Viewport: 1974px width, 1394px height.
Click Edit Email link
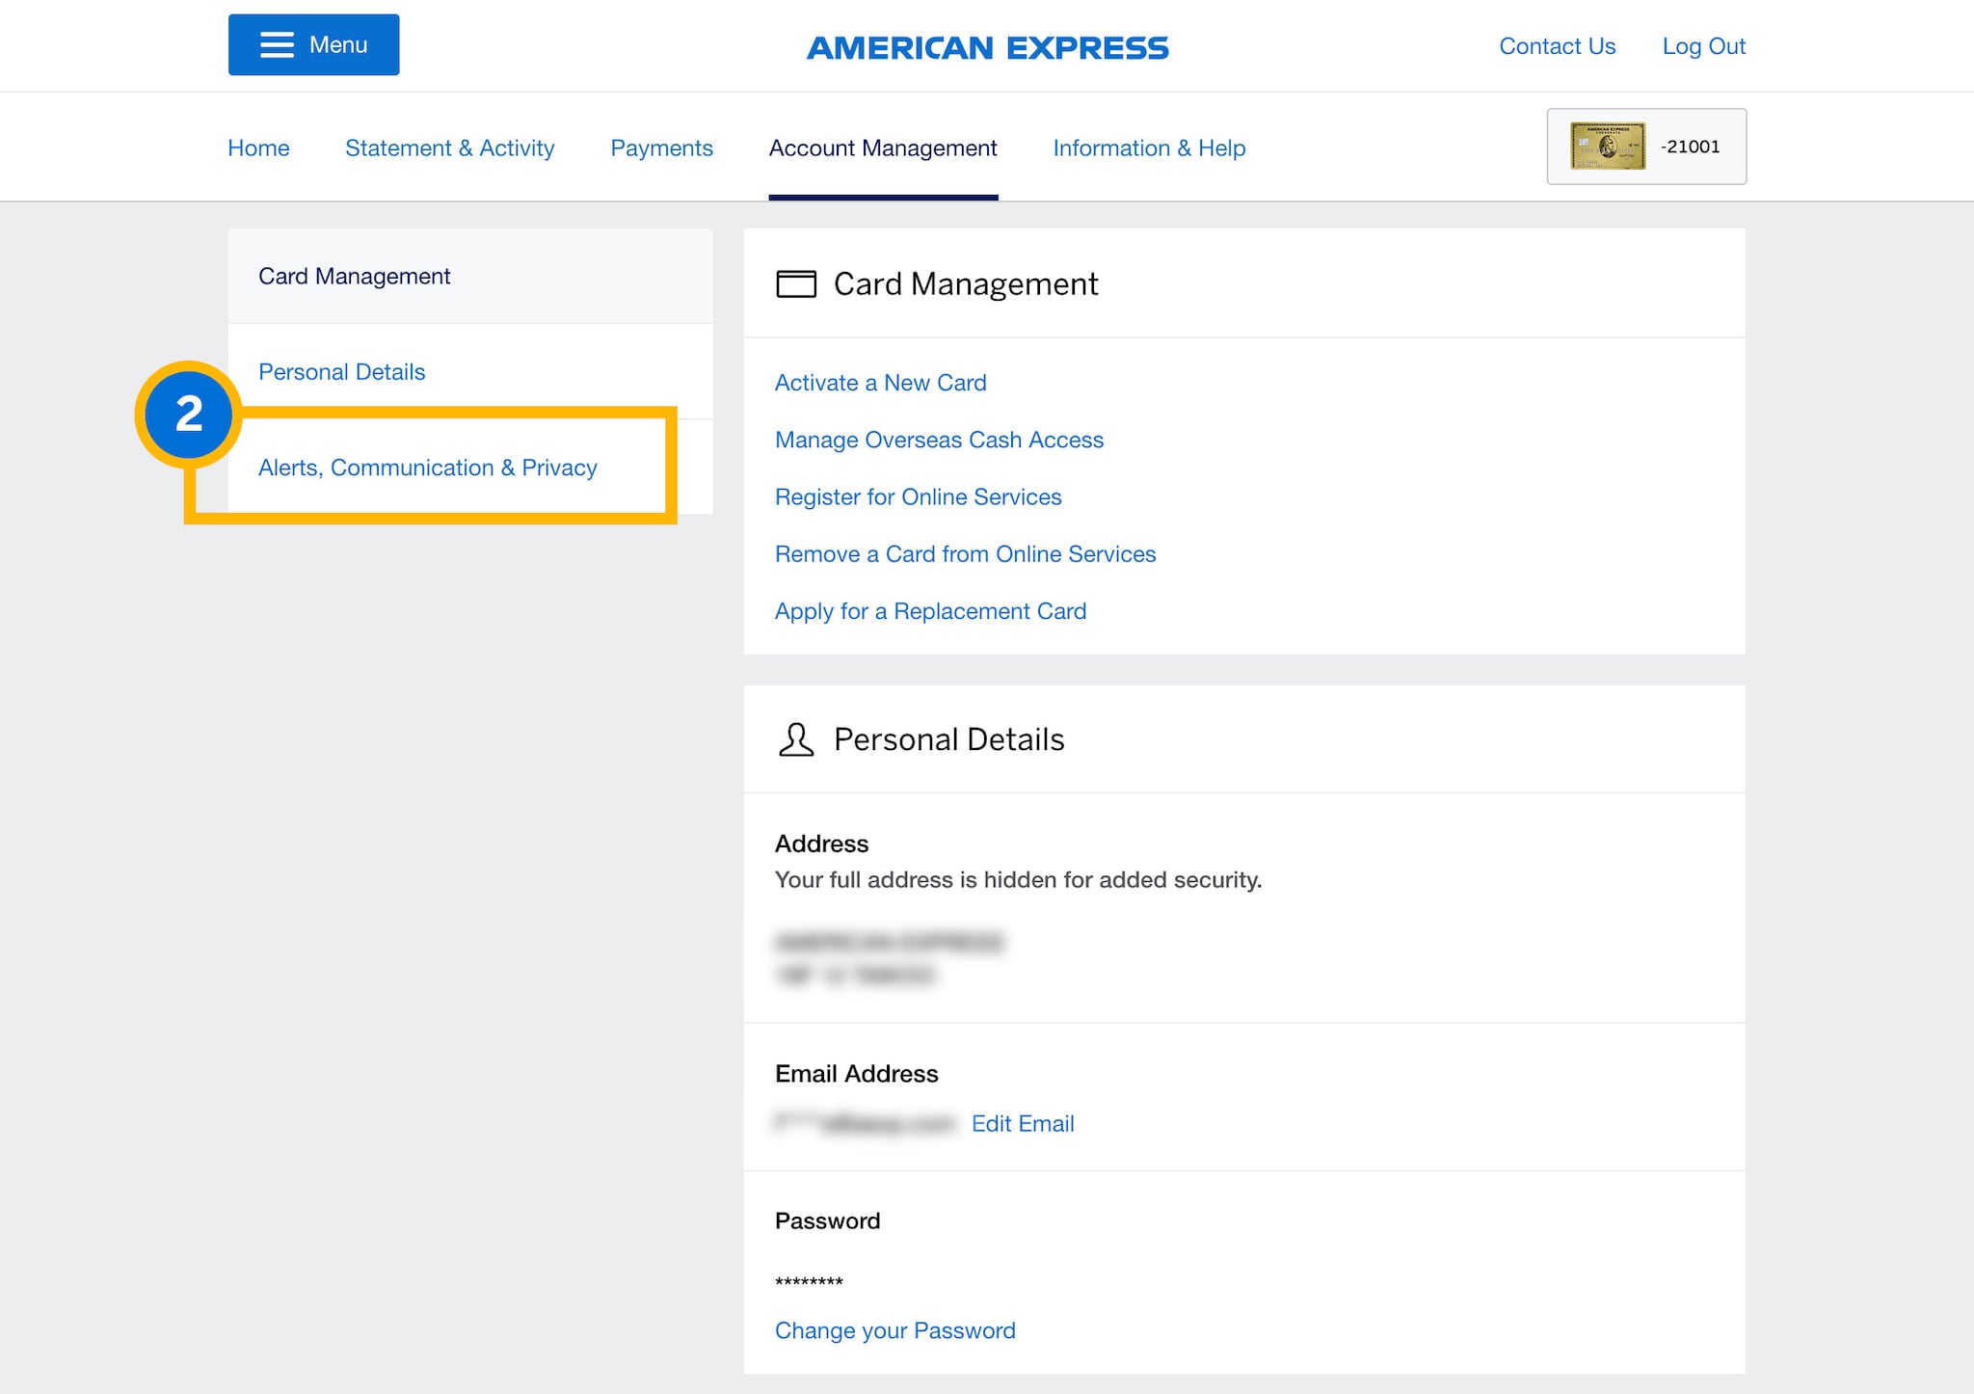click(x=1023, y=1122)
